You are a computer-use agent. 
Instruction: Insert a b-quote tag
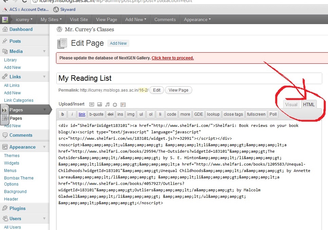click(96, 114)
